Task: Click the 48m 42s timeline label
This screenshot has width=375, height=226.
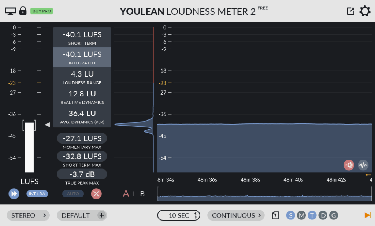Action: (336, 180)
